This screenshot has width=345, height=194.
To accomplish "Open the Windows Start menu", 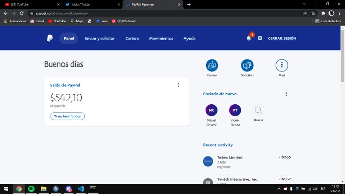I will [6, 189].
